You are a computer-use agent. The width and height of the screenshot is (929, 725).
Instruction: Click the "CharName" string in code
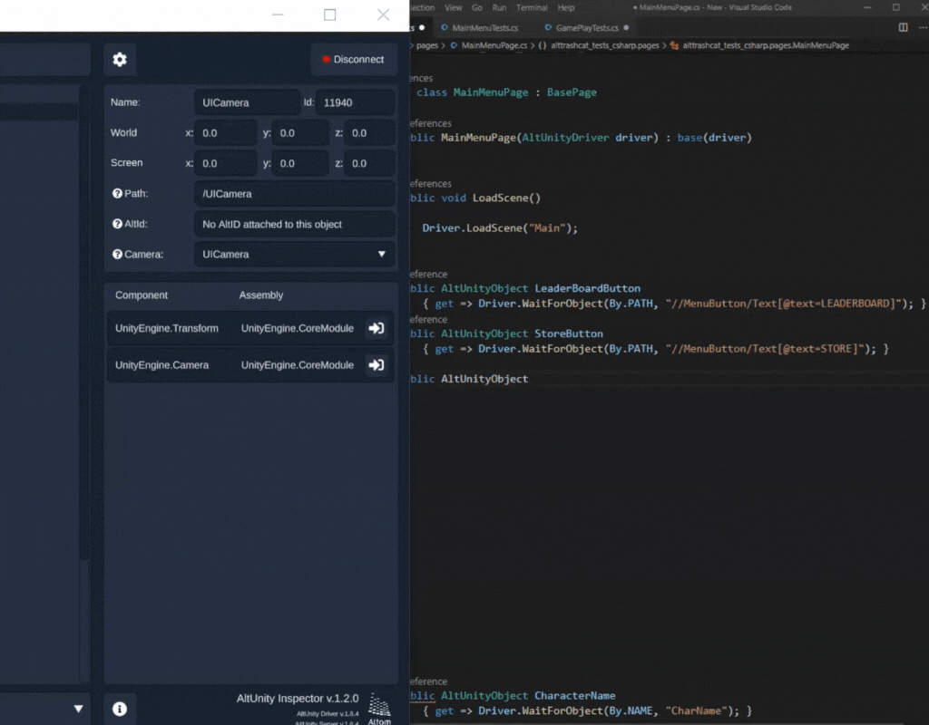tap(696, 710)
